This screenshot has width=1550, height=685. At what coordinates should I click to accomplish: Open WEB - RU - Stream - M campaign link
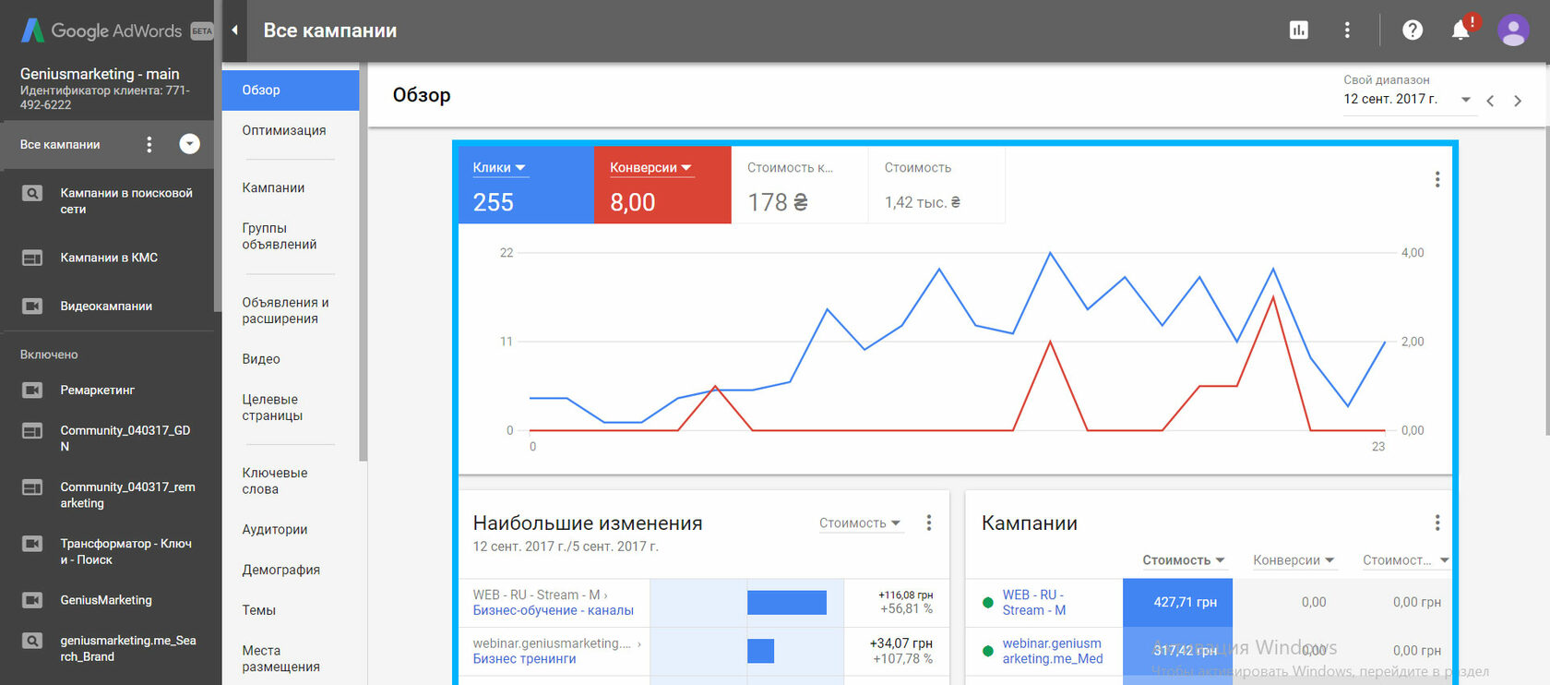pyautogui.click(x=1034, y=603)
